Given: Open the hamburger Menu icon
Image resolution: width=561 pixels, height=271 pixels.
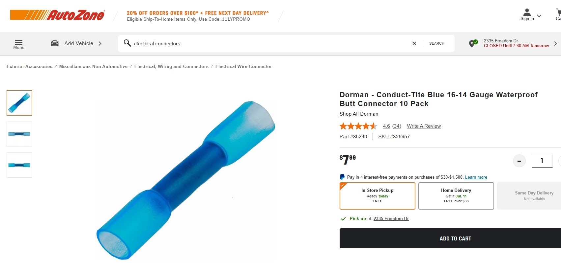Looking at the screenshot, I should click(19, 43).
